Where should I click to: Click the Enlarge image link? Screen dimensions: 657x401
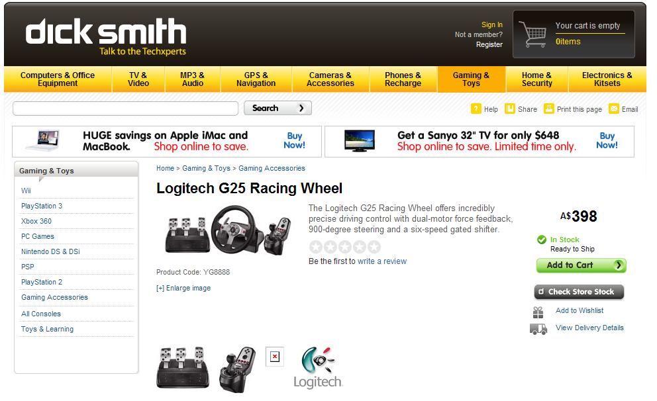tap(183, 288)
